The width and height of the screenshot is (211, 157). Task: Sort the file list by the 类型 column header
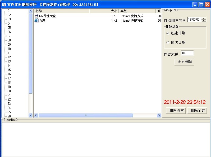[137, 11]
